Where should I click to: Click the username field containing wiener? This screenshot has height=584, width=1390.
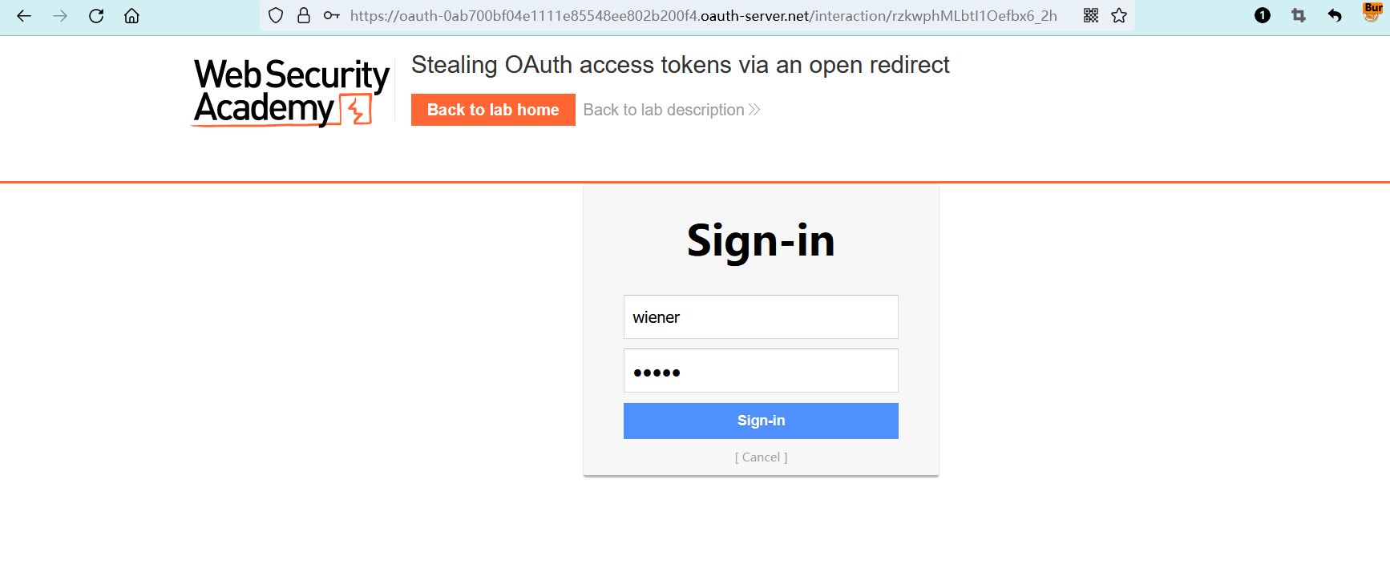click(x=761, y=317)
